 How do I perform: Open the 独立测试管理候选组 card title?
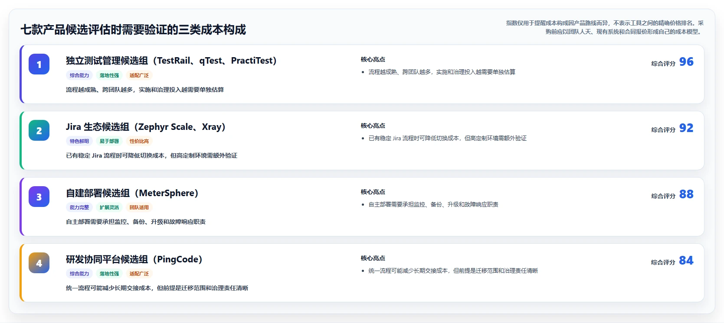[171, 61]
